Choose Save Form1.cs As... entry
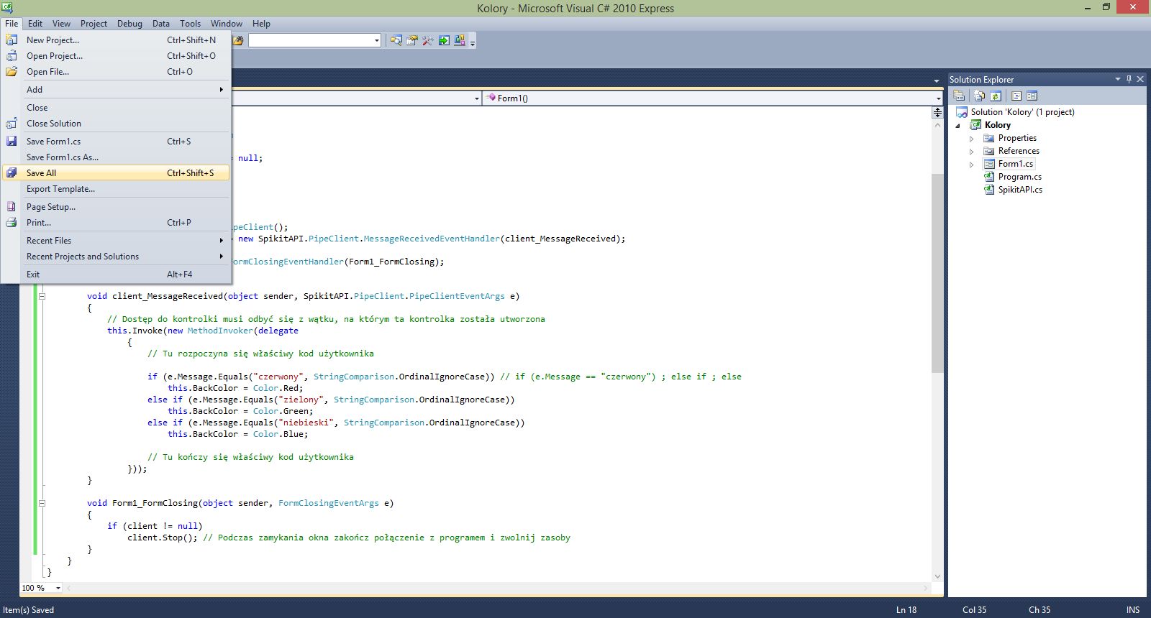1151x618 pixels. (x=116, y=157)
